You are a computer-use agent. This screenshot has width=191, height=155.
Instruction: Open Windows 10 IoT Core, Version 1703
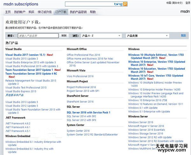(x=156, y=77)
